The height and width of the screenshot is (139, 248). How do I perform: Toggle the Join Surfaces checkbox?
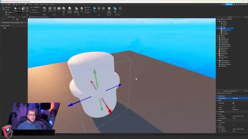tap(31, 12)
